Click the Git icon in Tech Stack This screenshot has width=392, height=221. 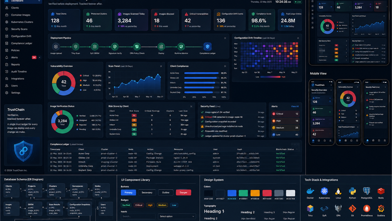point(352,209)
